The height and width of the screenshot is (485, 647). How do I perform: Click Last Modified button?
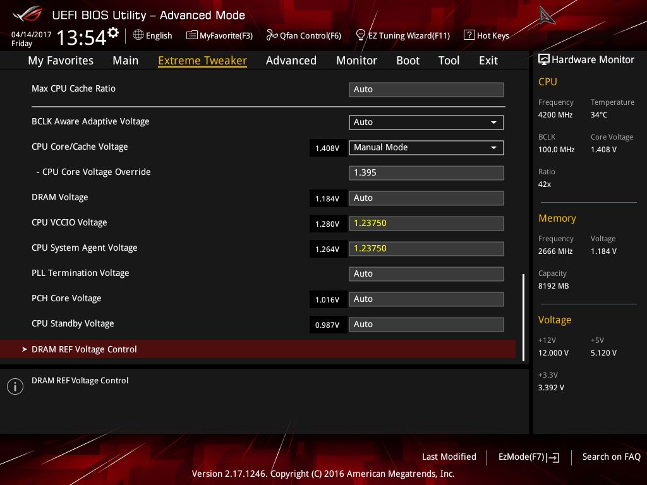(449, 457)
